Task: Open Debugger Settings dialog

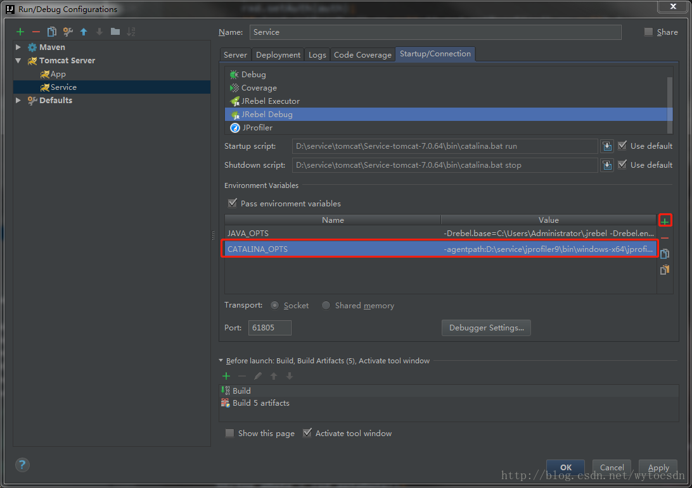Action: [x=486, y=327]
